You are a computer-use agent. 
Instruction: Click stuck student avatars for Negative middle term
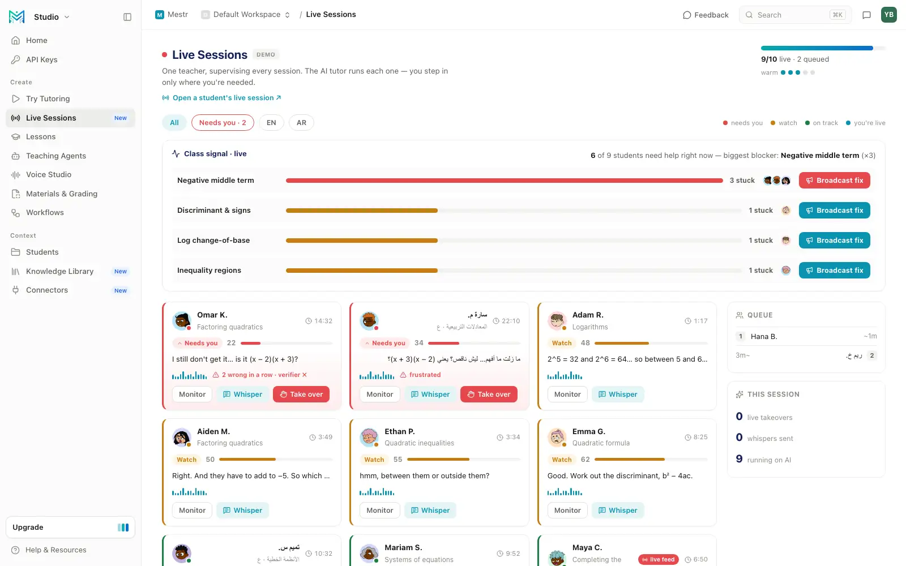point(777,181)
